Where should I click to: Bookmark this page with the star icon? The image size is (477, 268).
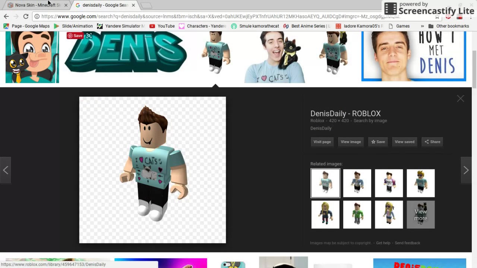tap(437, 16)
